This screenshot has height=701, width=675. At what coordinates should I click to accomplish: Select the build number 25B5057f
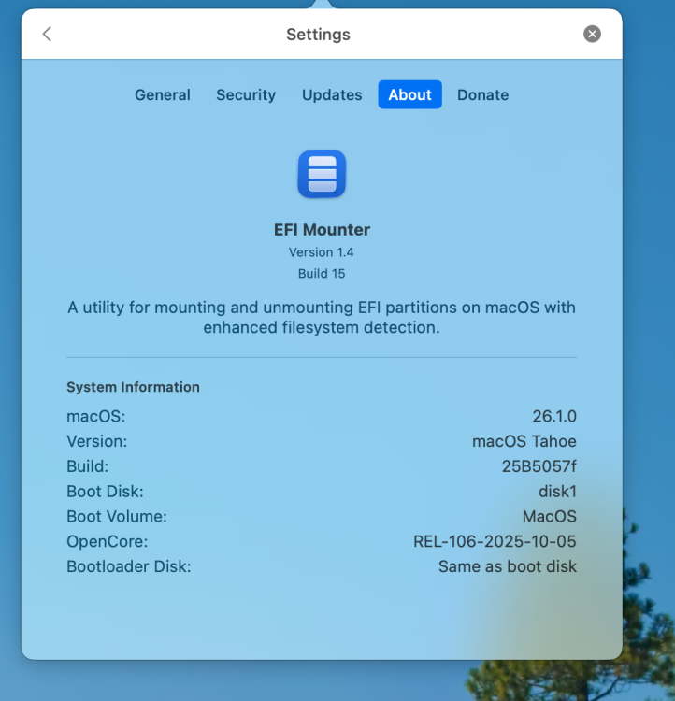tap(539, 466)
